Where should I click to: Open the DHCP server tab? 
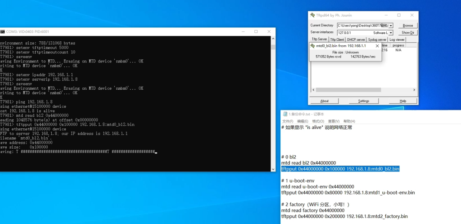[x=356, y=40]
